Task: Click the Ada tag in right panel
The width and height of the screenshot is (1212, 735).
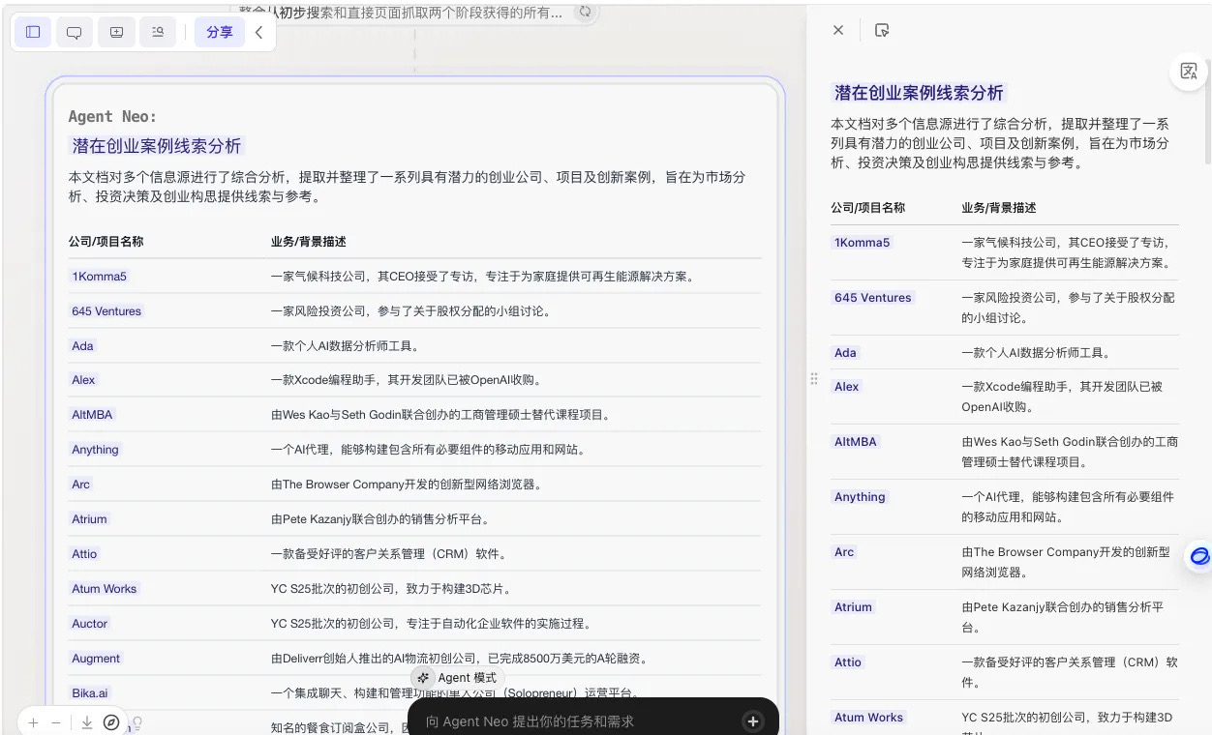Action: tap(845, 353)
